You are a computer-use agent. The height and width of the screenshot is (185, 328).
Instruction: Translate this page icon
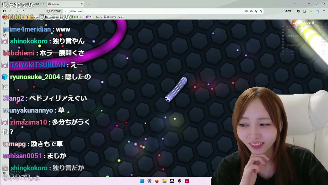pyautogui.click(x=251, y=11)
